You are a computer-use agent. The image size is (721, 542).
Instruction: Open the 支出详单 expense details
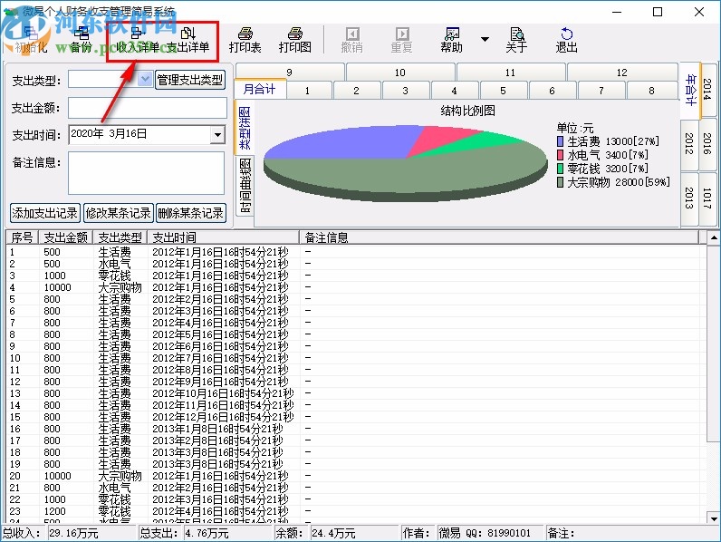[x=187, y=40]
